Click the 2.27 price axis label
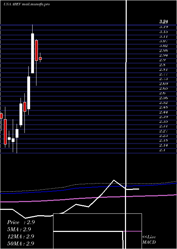The width and height of the screenshot is (177, 249). (164, 131)
